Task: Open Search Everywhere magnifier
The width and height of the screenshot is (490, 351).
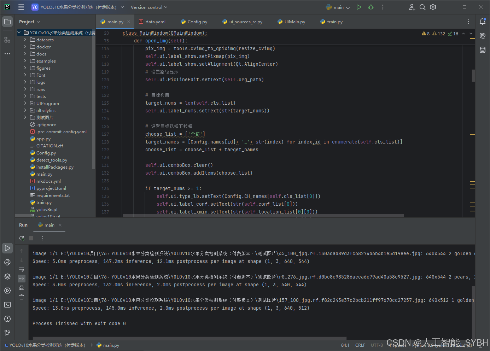Action: tap(422, 7)
